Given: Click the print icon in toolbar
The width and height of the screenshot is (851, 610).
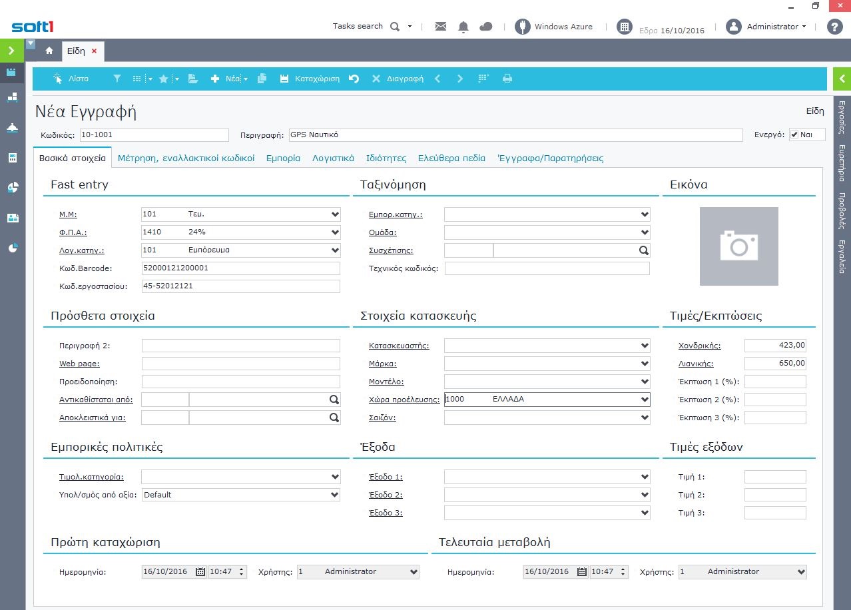Looking at the screenshot, I should tap(507, 79).
